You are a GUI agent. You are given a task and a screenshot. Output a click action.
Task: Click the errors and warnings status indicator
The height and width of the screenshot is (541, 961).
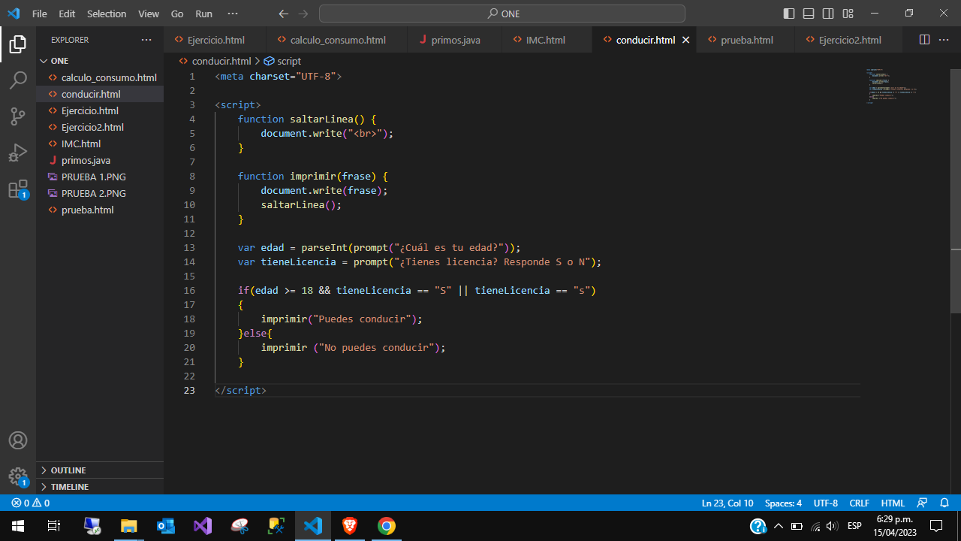(x=31, y=503)
